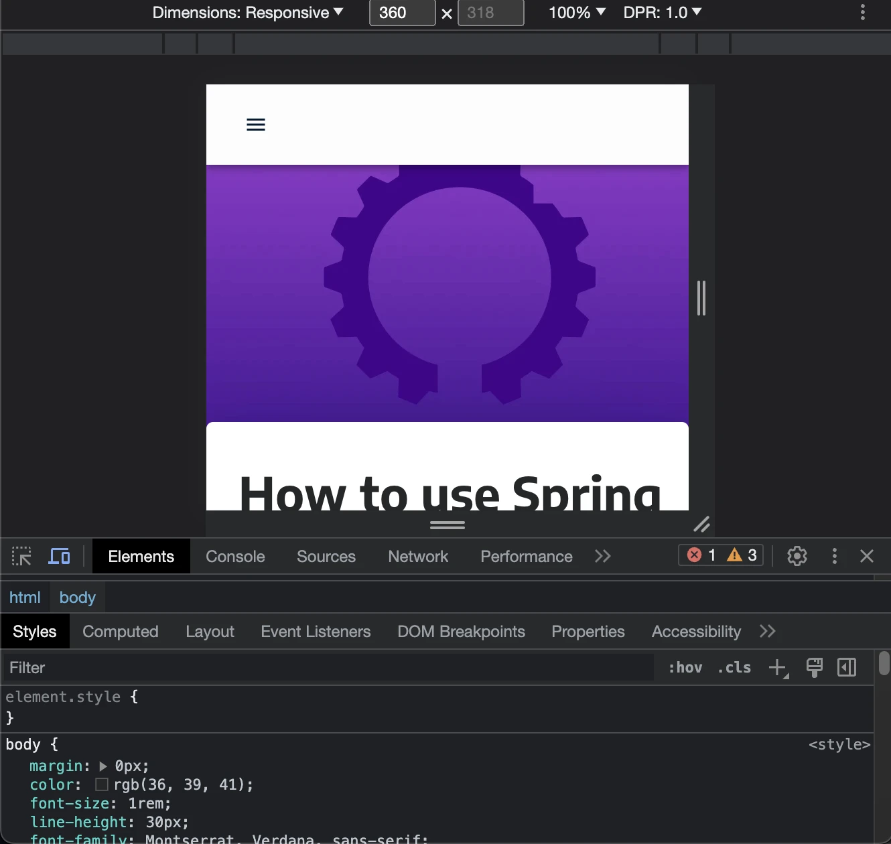Open the hamburger menu on the page
This screenshot has height=844, width=891.
(256, 125)
